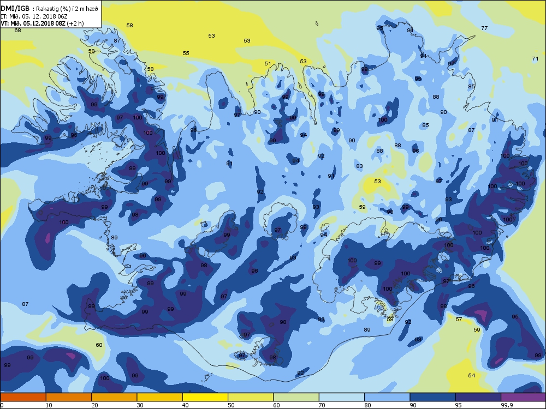
Task: Click the humidity value 68 on the map
Action: point(18,30)
